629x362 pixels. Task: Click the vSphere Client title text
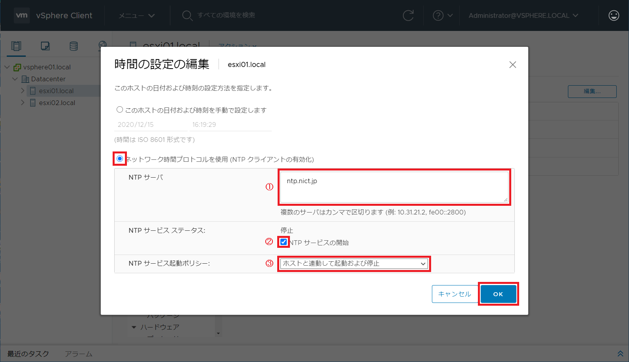click(64, 15)
